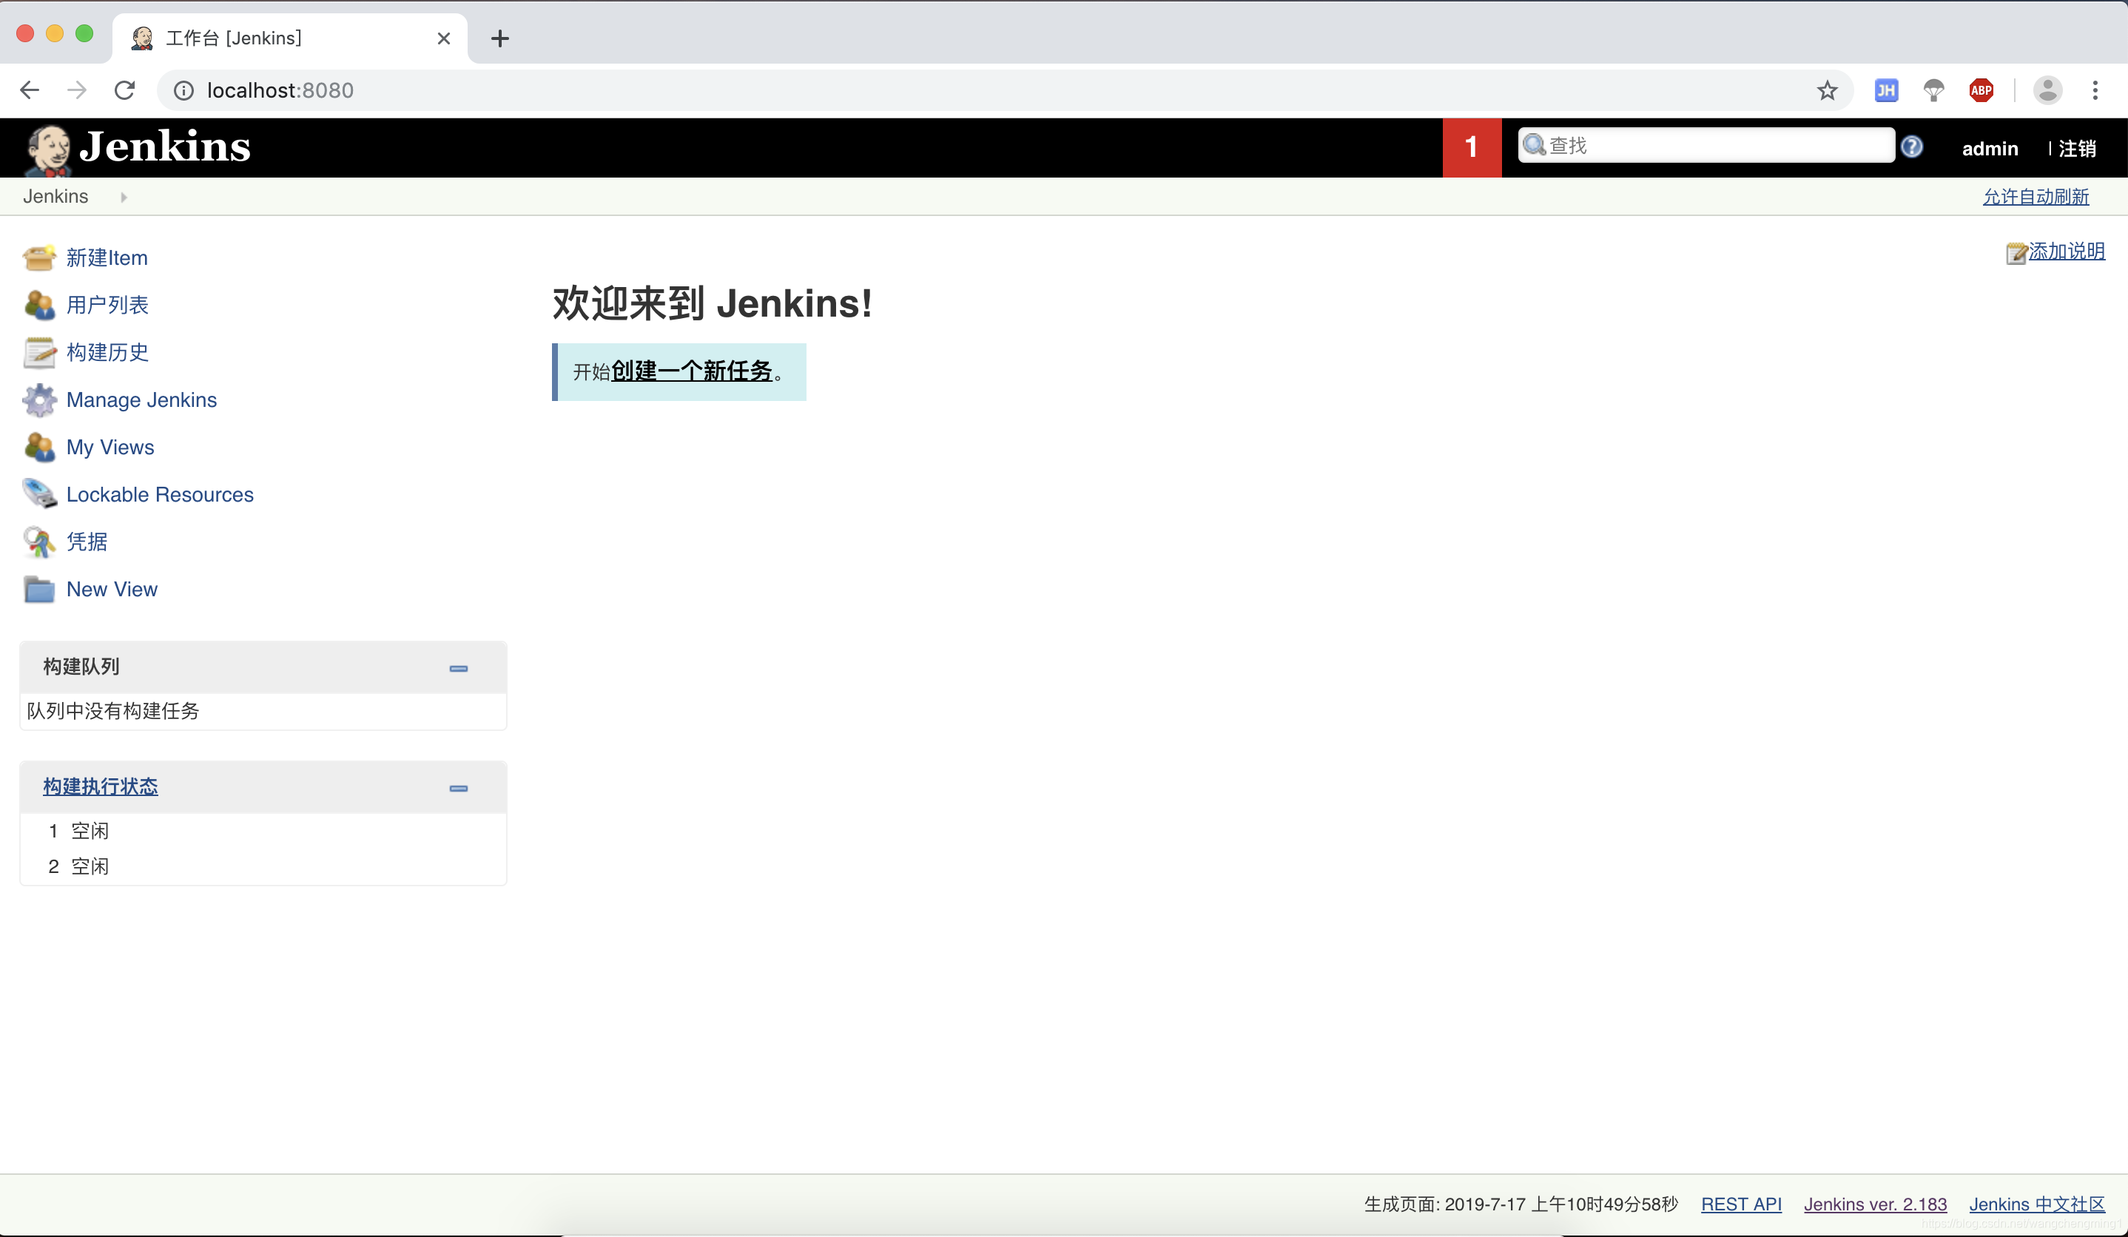Click the red notification badge showing 1
The width and height of the screenshot is (2128, 1237).
1471,148
